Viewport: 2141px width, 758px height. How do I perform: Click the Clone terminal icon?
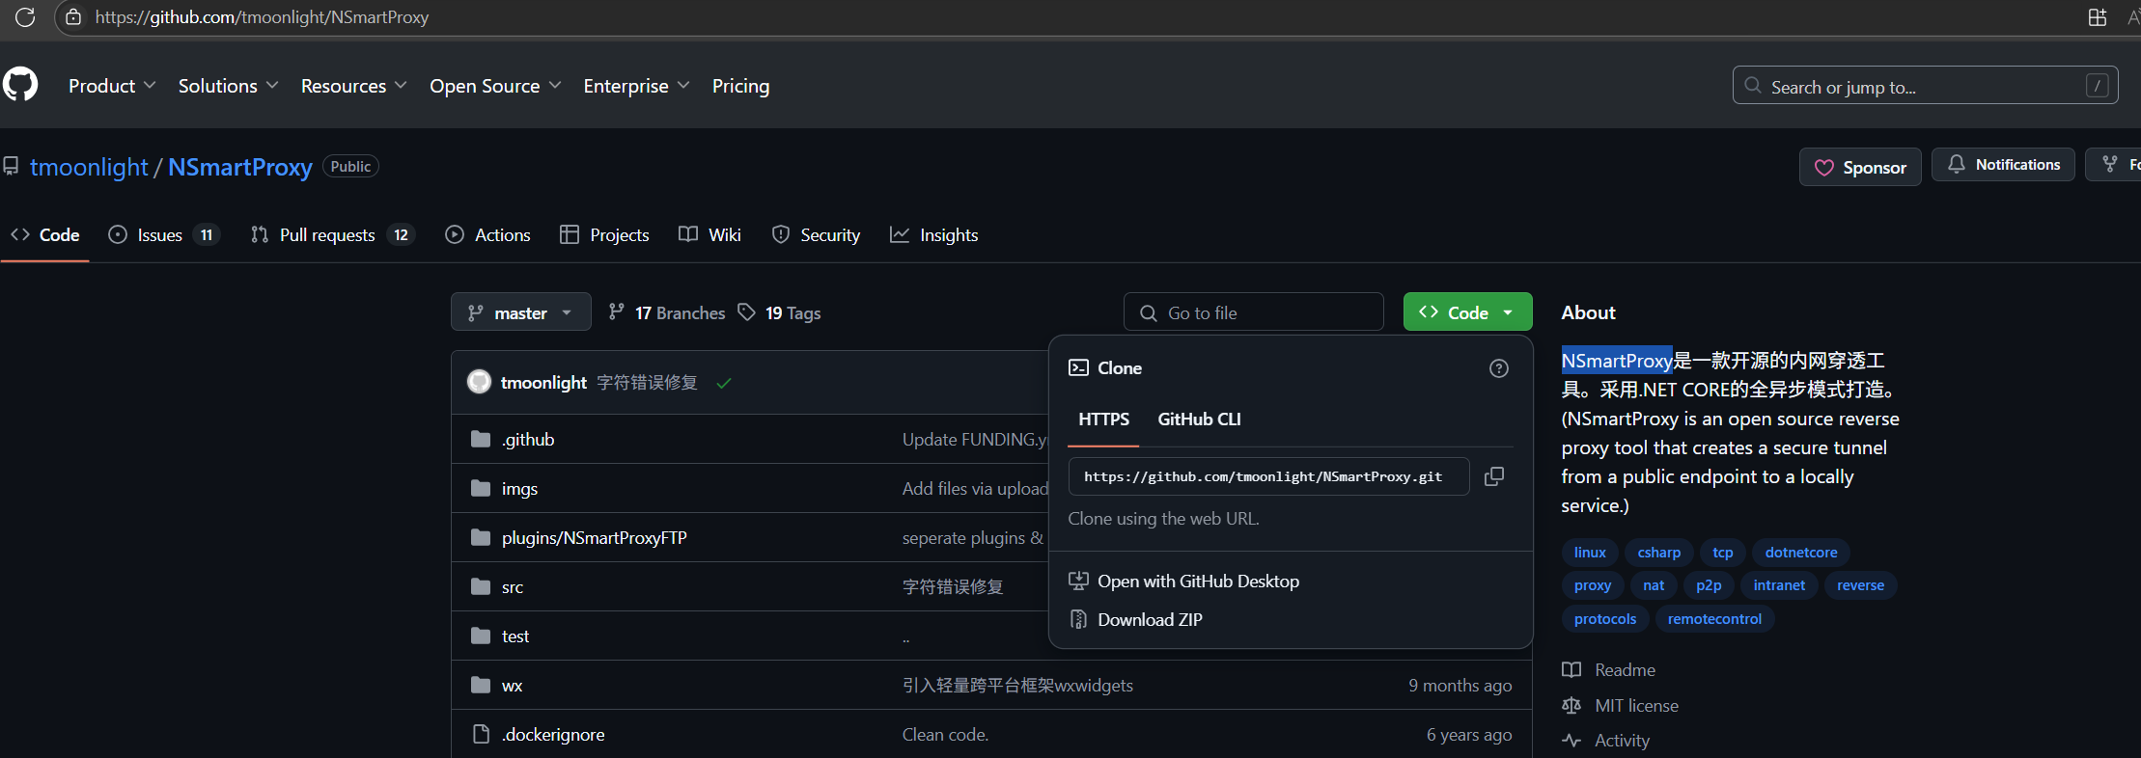1078,367
